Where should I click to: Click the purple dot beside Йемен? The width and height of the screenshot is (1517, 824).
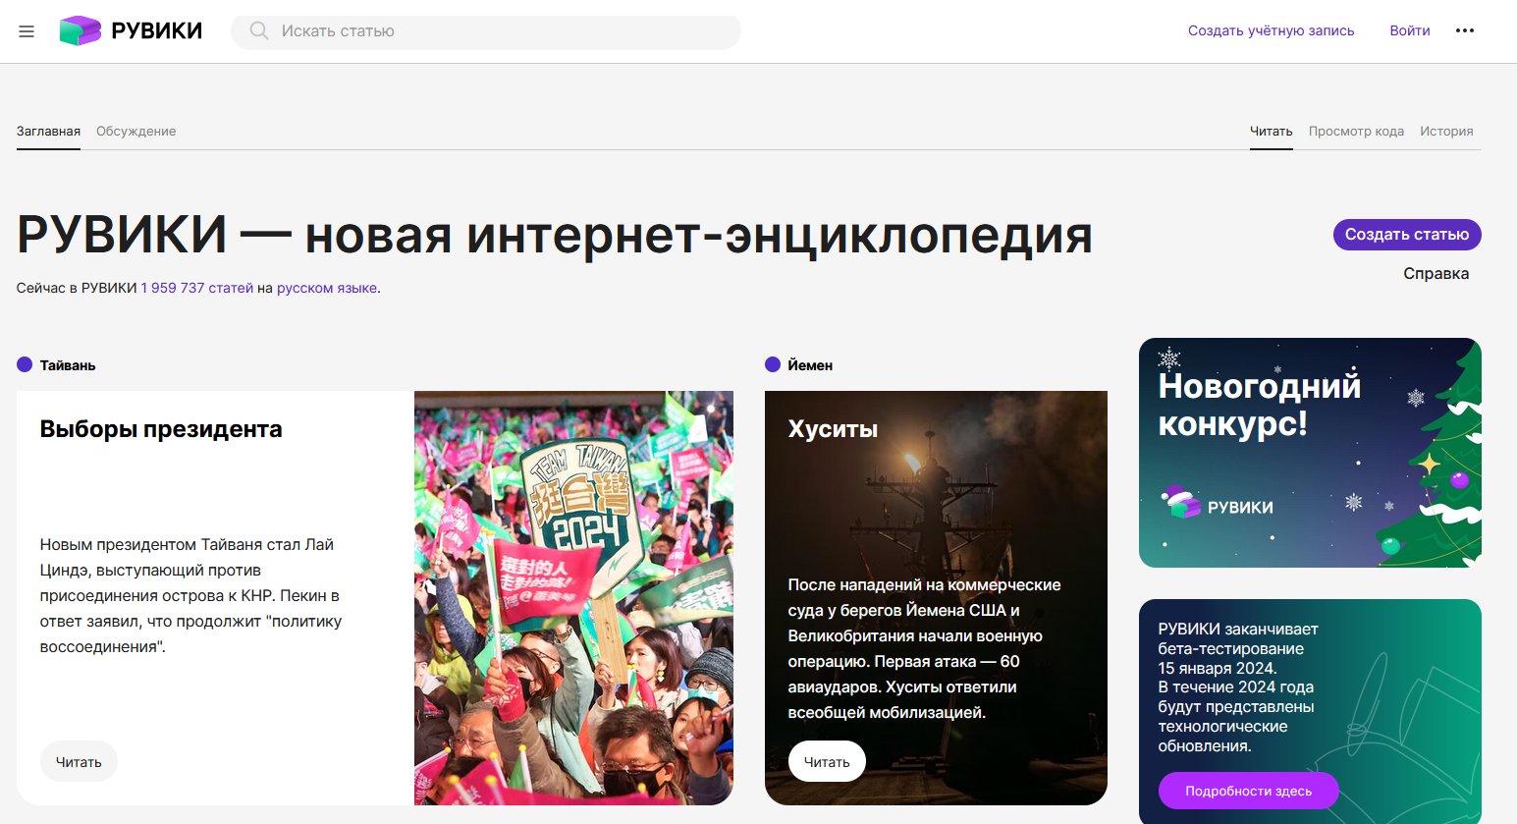click(773, 364)
